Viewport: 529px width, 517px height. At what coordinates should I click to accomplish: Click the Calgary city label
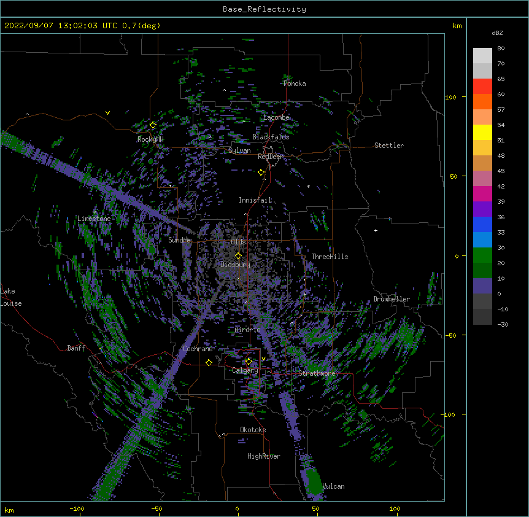click(245, 370)
